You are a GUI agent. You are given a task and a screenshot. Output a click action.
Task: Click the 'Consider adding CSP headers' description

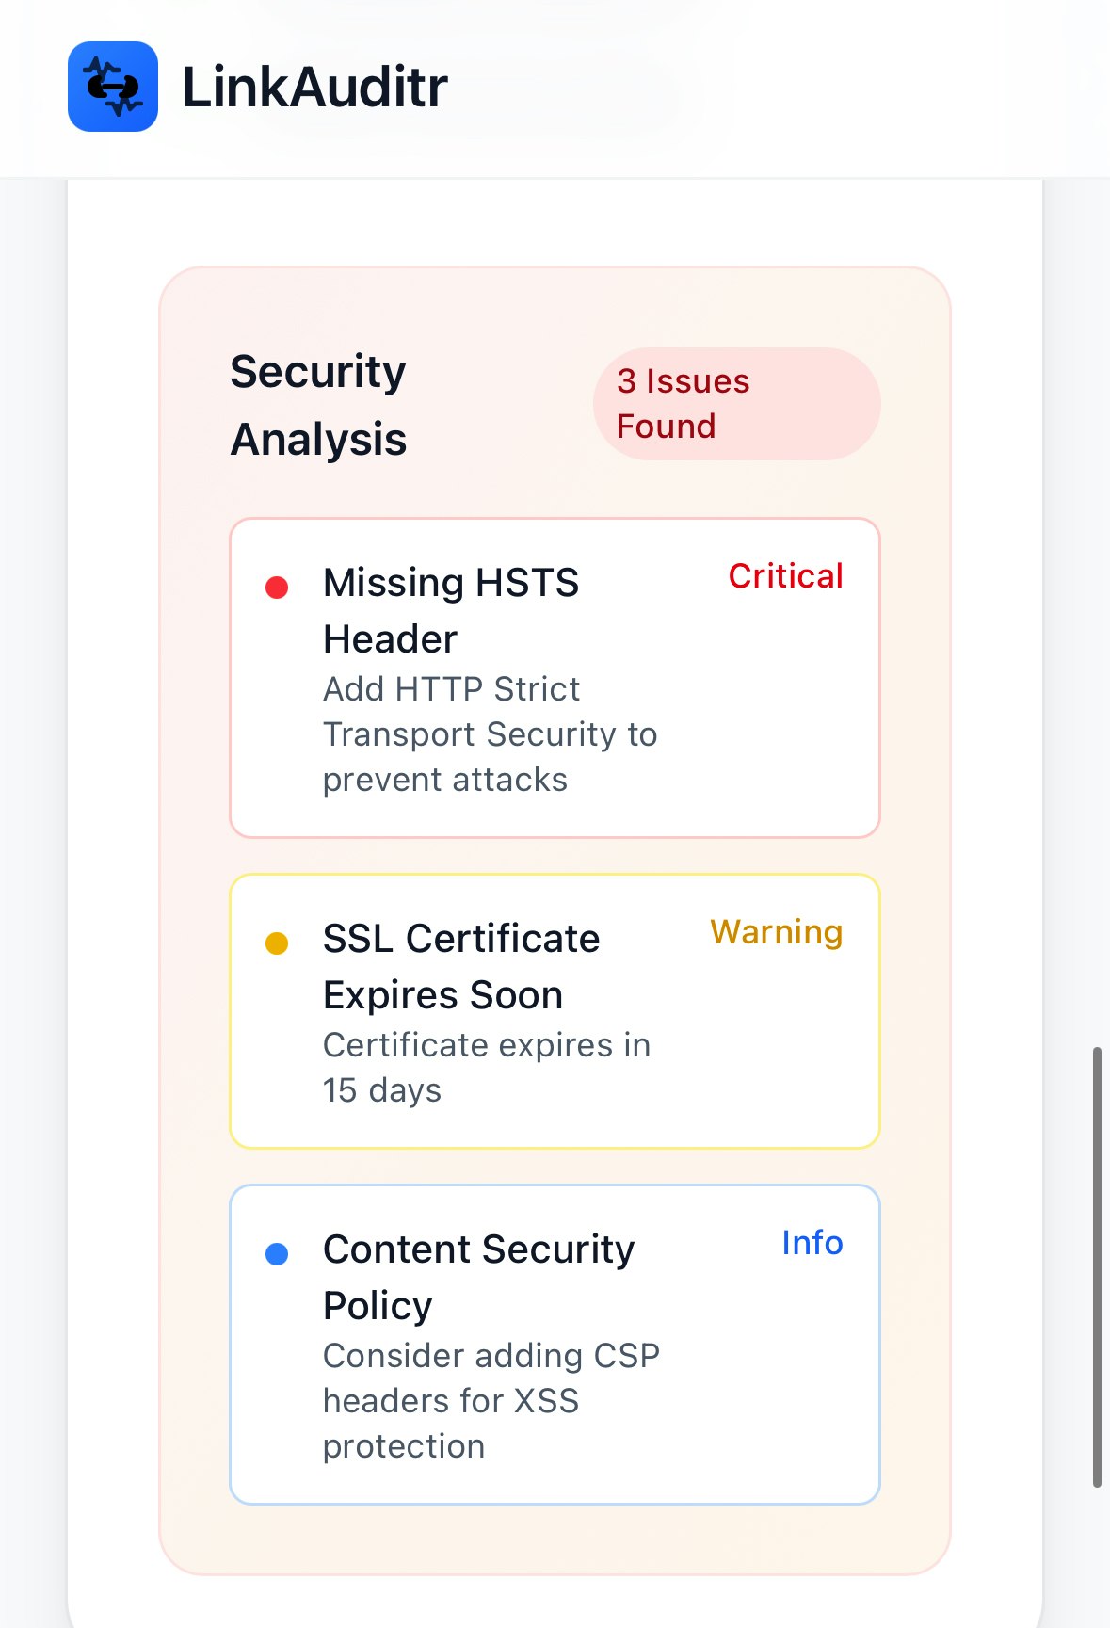[491, 1401]
